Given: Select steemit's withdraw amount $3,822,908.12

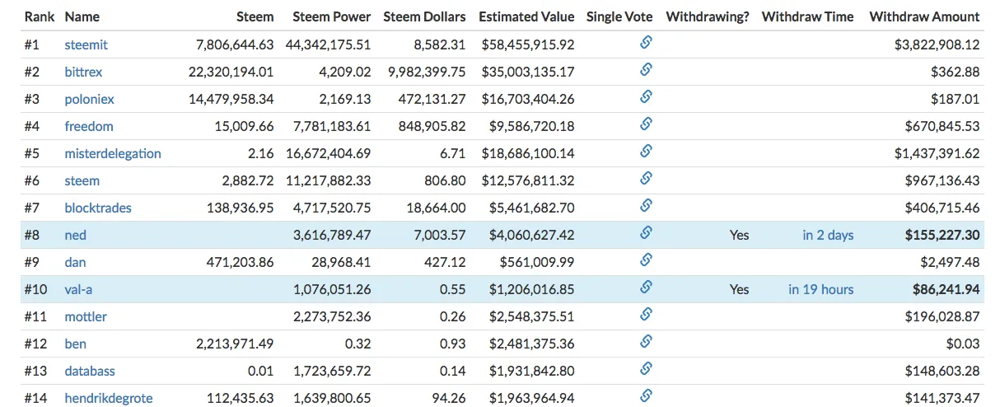Looking at the screenshot, I should 937,44.
